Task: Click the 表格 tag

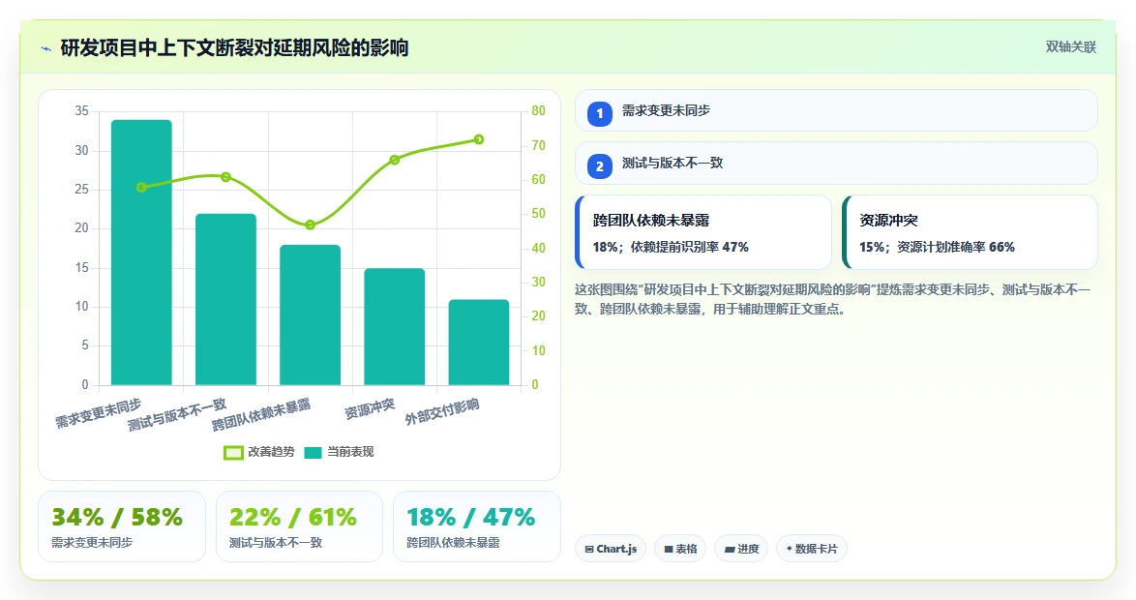Action: pyautogui.click(x=680, y=549)
